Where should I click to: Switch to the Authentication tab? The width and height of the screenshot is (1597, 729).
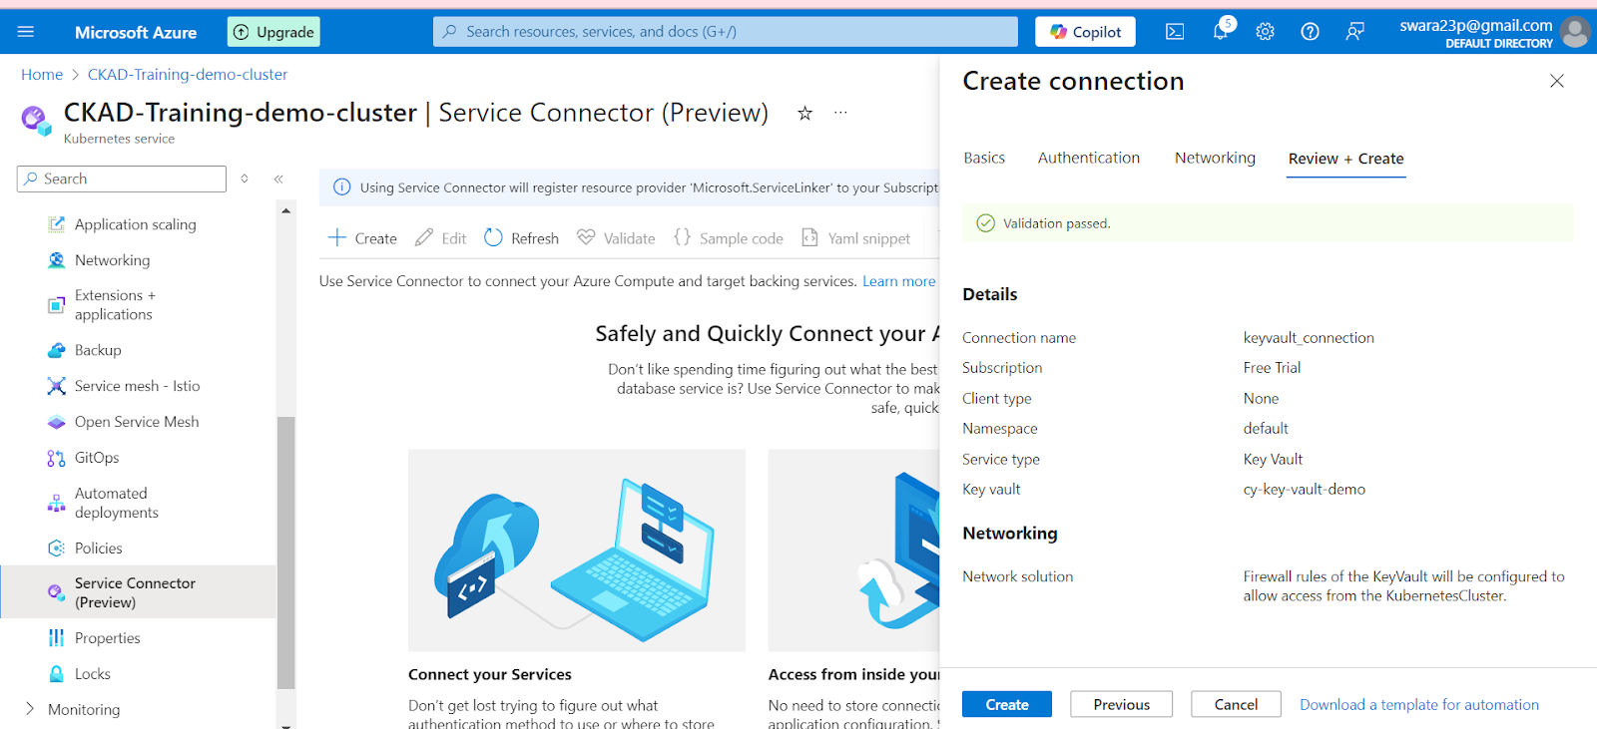coord(1089,158)
